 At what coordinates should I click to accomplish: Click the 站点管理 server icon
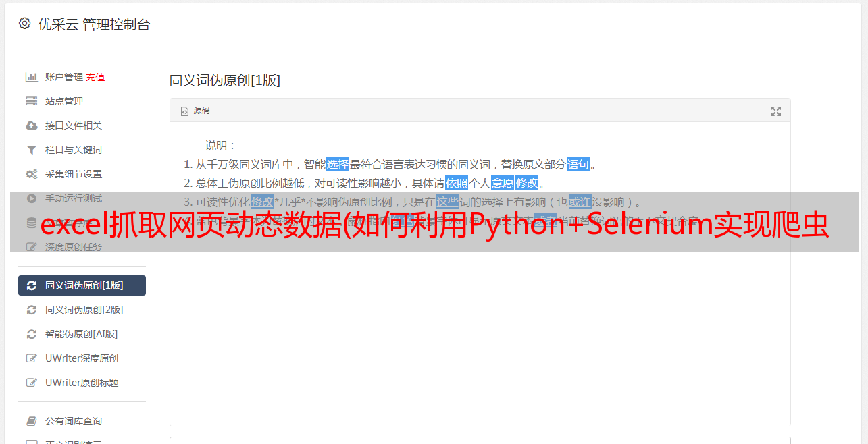(x=31, y=101)
